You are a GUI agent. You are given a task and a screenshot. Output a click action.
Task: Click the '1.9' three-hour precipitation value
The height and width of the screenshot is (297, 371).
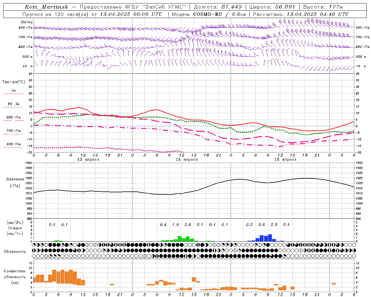pyautogui.click(x=175, y=225)
